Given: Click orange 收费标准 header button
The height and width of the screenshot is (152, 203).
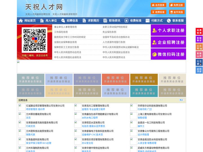Looking at the screenshot, I should point(158,12).
